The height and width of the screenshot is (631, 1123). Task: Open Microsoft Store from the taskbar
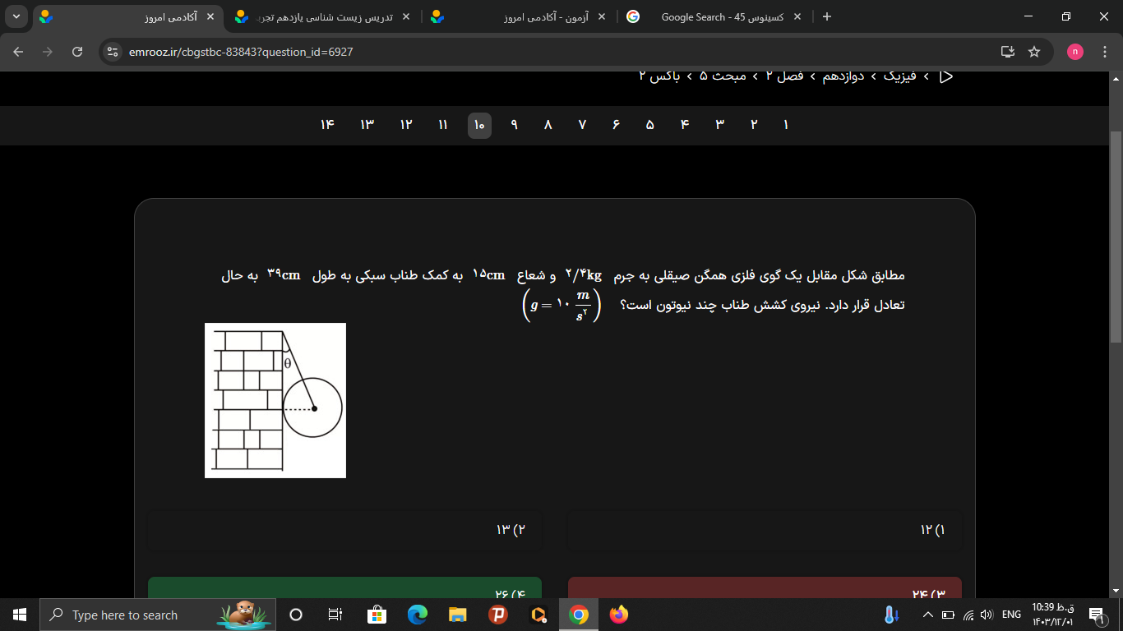coord(377,615)
